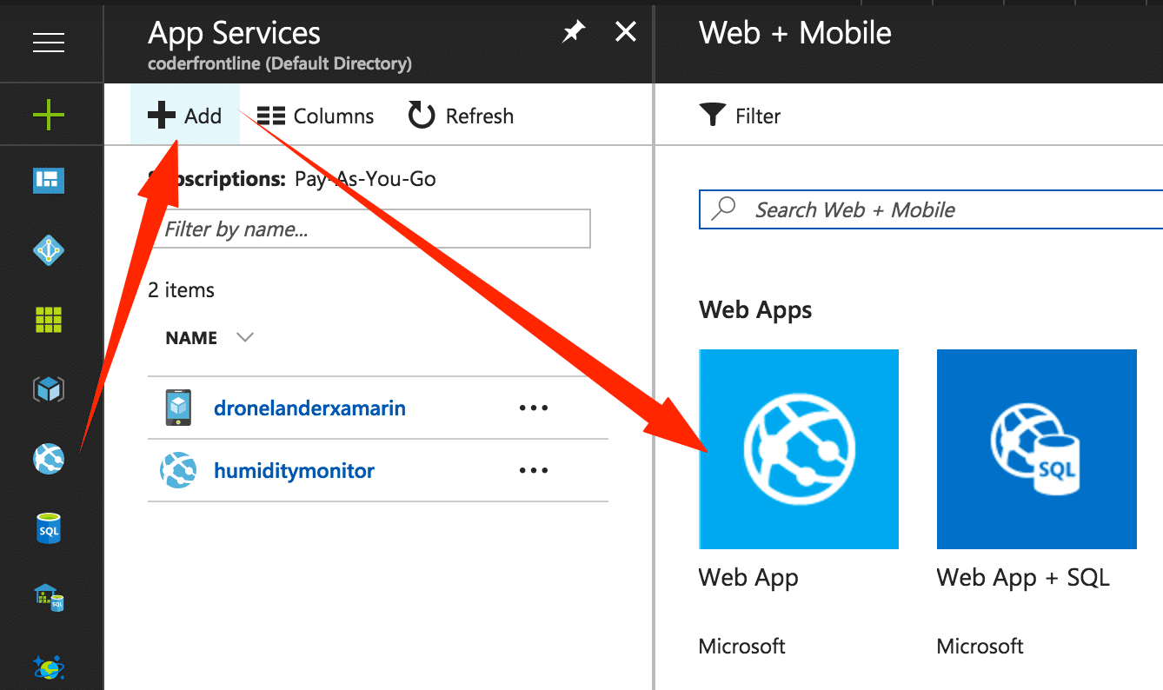
Task: Open the SQL icon with building in sidebar
Action: click(x=49, y=597)
